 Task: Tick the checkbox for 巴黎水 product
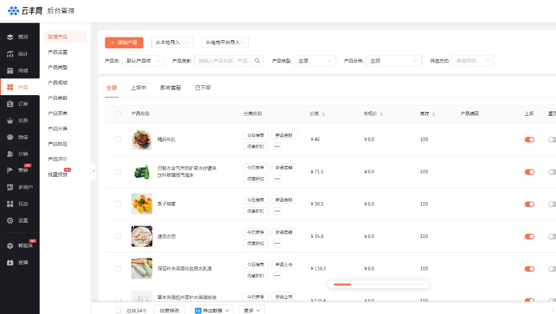(118, 172)
